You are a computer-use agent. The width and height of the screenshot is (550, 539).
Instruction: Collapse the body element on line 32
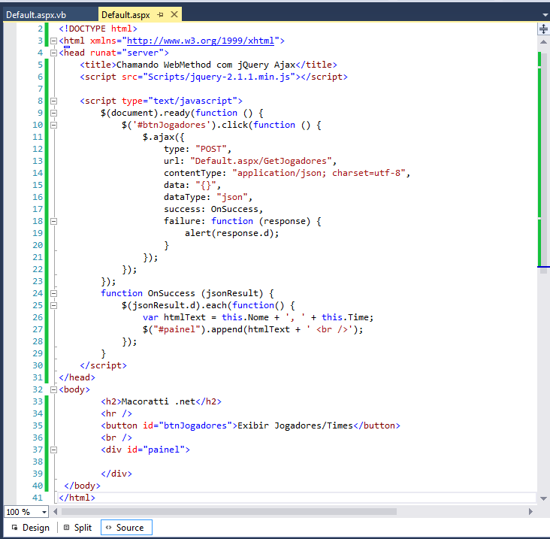pyautogui.click(x=53, y=389)
